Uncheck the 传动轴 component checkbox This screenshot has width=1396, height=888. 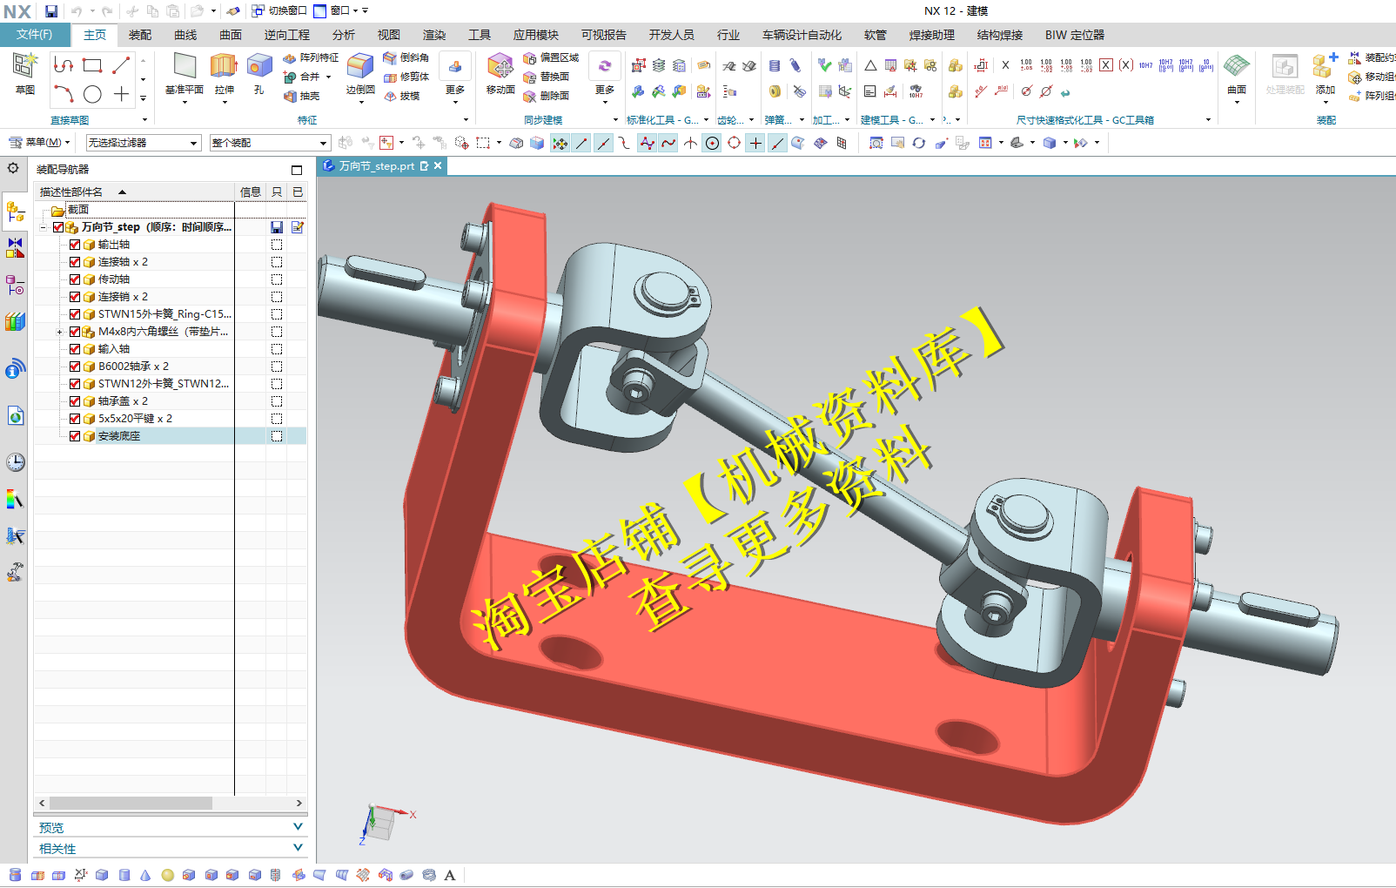pyautogui.click(x=75, y=279)
